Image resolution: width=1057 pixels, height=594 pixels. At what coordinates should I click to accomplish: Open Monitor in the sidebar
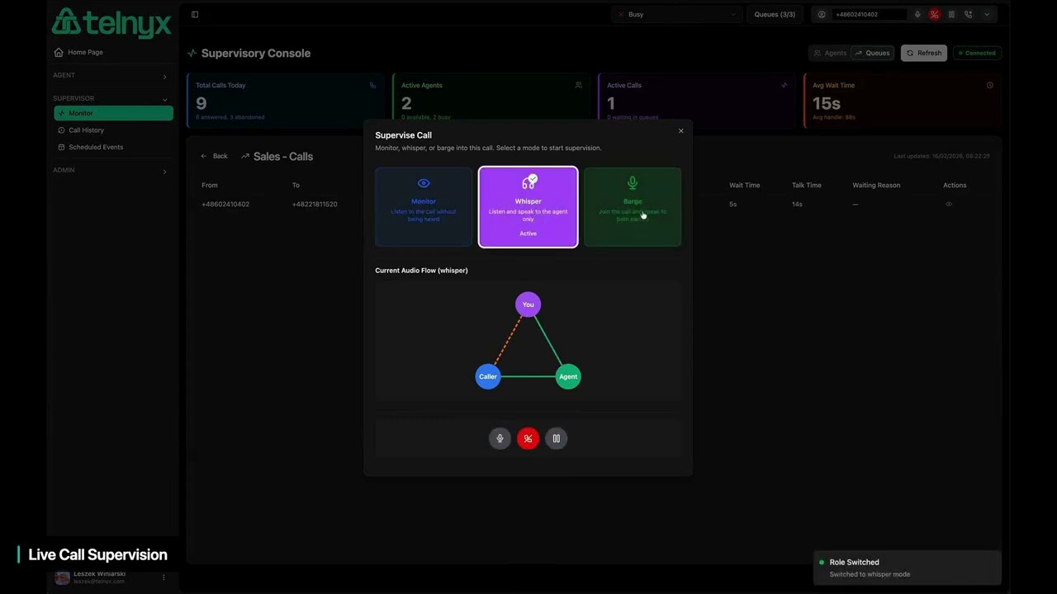tap(114, 113)
